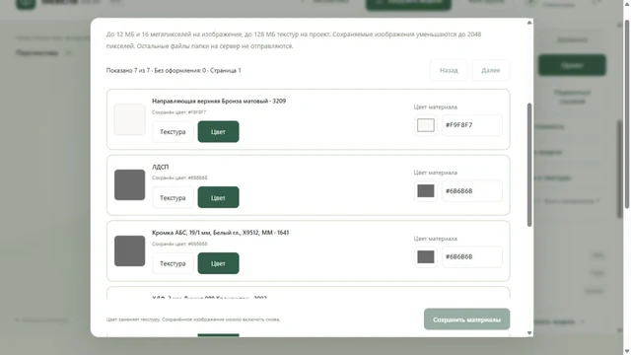Click browser page scrollbar up arrow
The width and height of the screenshot is (631, 355).
click(627, 3)
